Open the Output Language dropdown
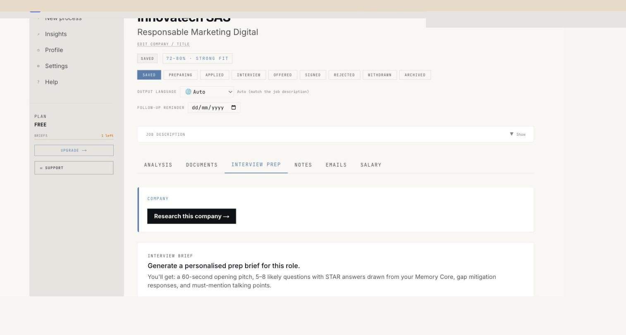Screen dimensions: 626x335 point(207,92)
